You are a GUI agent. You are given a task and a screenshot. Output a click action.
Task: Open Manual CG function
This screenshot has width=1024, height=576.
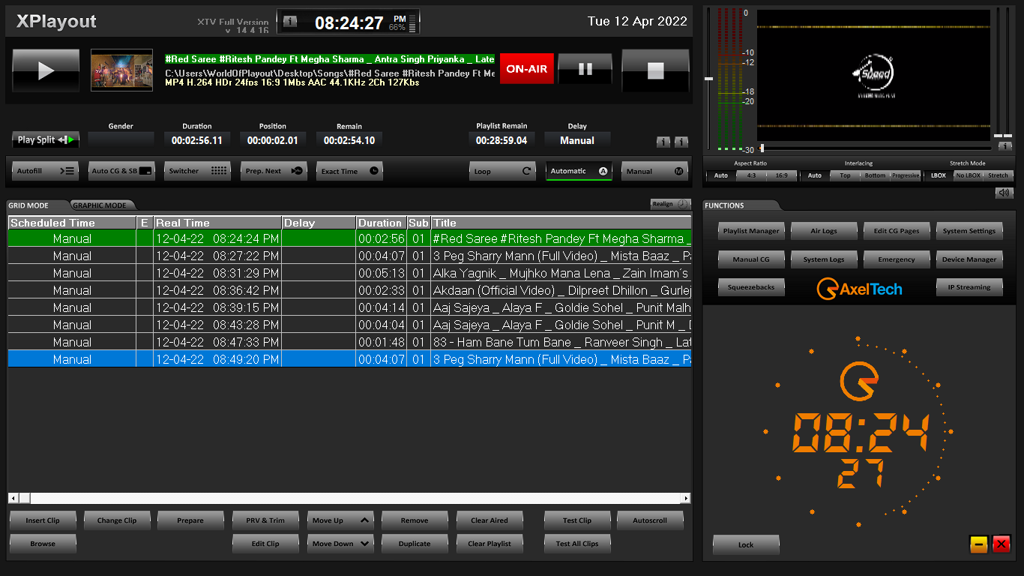pyautogui.click(x=751, y=259)
